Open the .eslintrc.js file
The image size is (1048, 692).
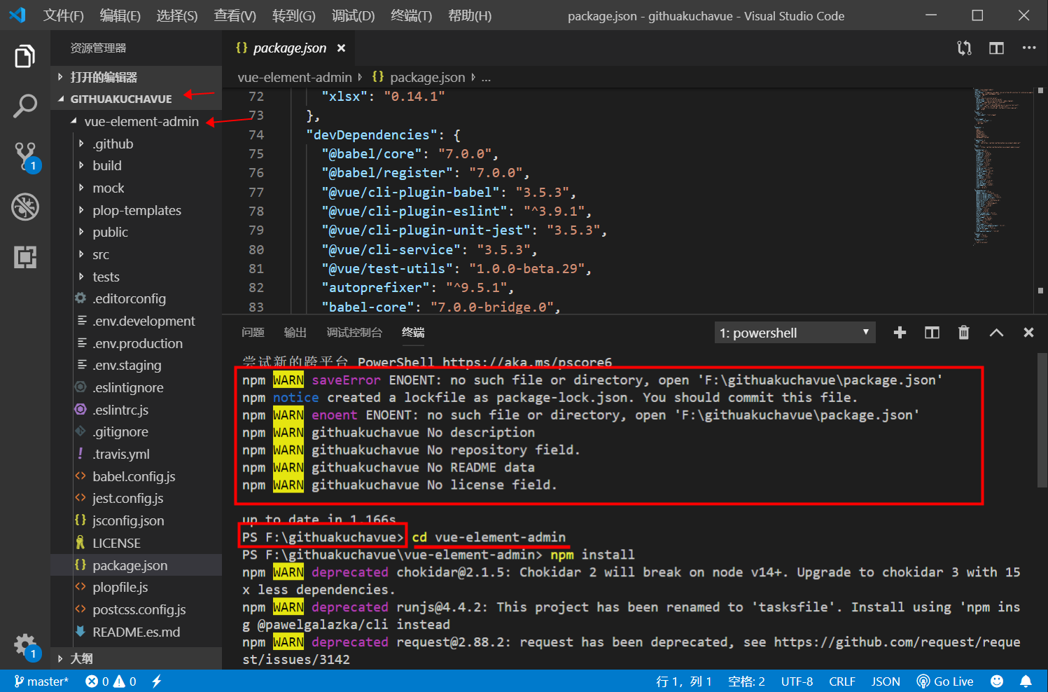point(137,410)
